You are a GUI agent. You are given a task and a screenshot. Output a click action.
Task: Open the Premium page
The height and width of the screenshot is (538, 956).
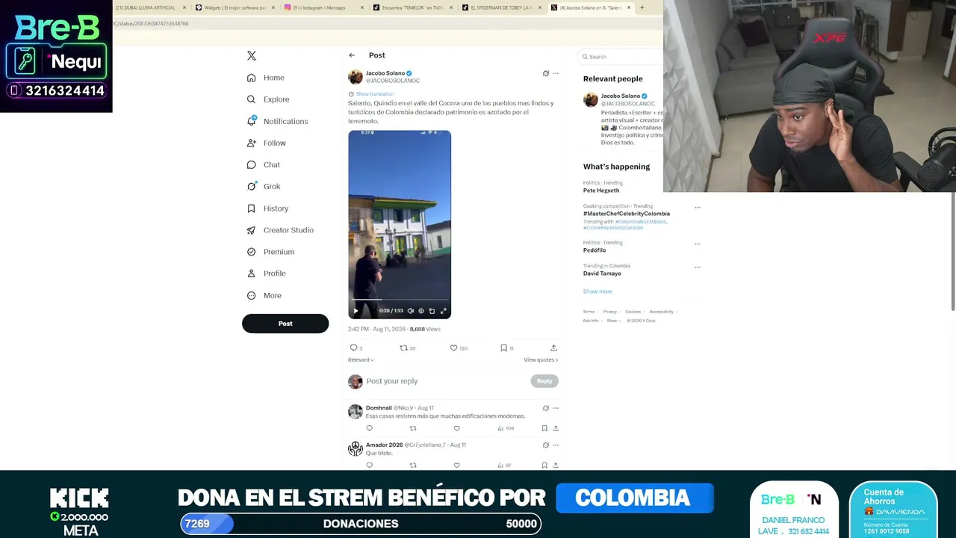tap(270, 252)
